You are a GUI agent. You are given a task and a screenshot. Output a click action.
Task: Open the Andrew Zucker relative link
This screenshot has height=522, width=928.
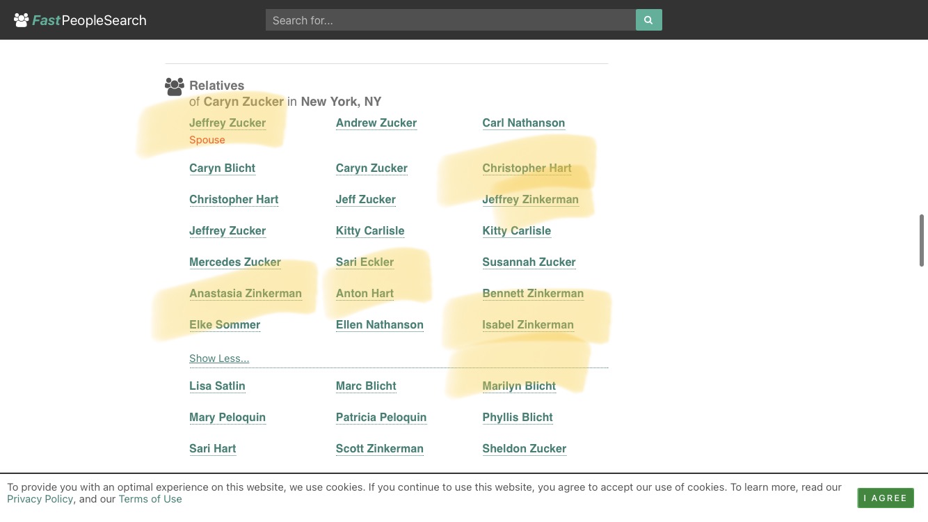point(376,123)
